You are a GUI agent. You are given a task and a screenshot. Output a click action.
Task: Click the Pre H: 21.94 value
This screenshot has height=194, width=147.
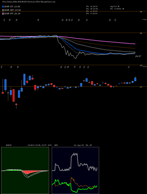tap(92, 9)
